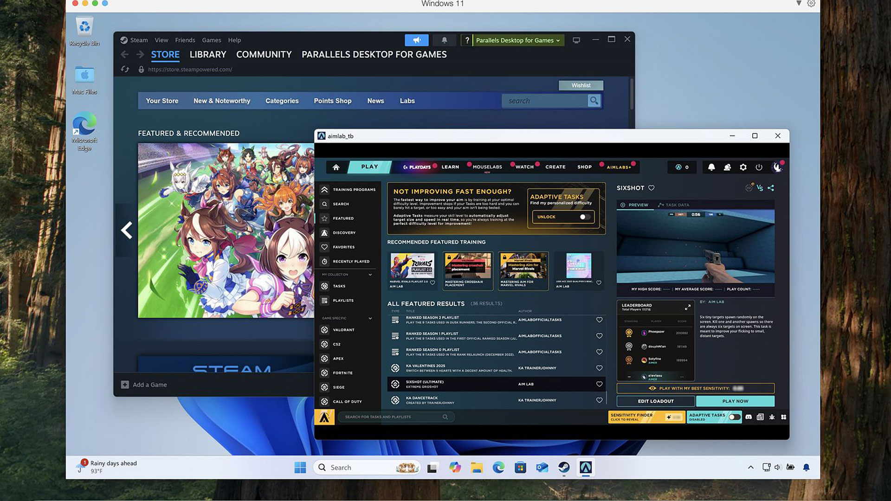Open Aim Lab notifications bell

pyautogui.click(x=711, y=167)
